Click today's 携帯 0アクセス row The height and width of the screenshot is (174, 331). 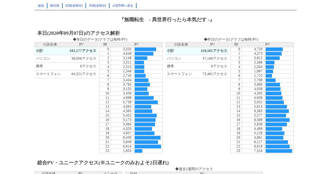[66, 66]
